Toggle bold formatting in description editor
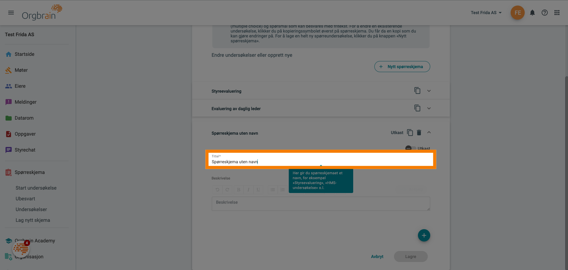This screenshot has width=568, height=270. point(238,190)
